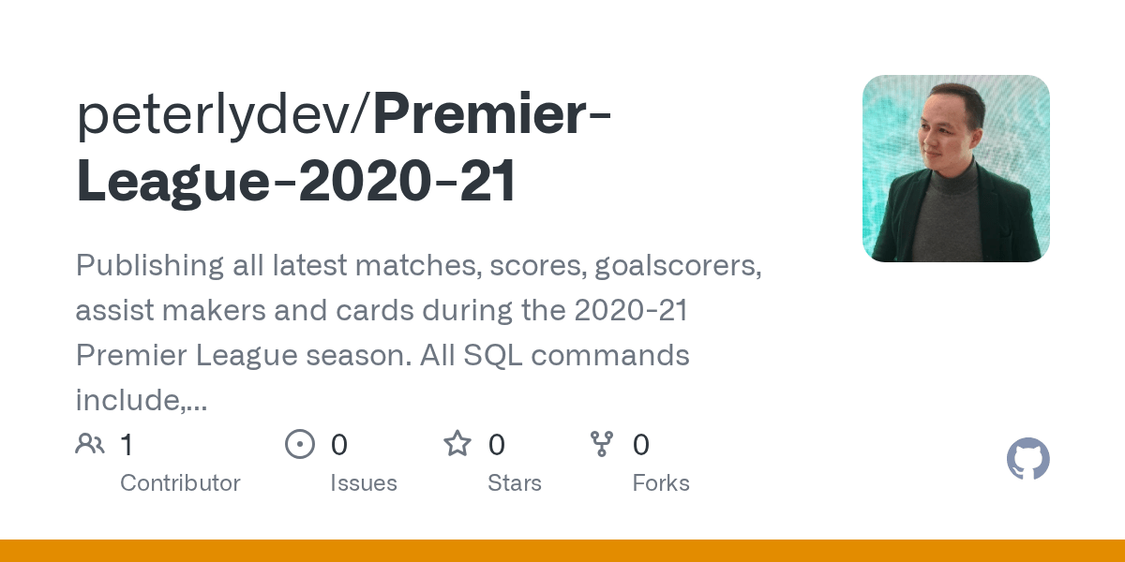The image size is (1125, 562).
Task: Click the Forks branch icon
Action: pyautogui.click(x=601, y=444)
